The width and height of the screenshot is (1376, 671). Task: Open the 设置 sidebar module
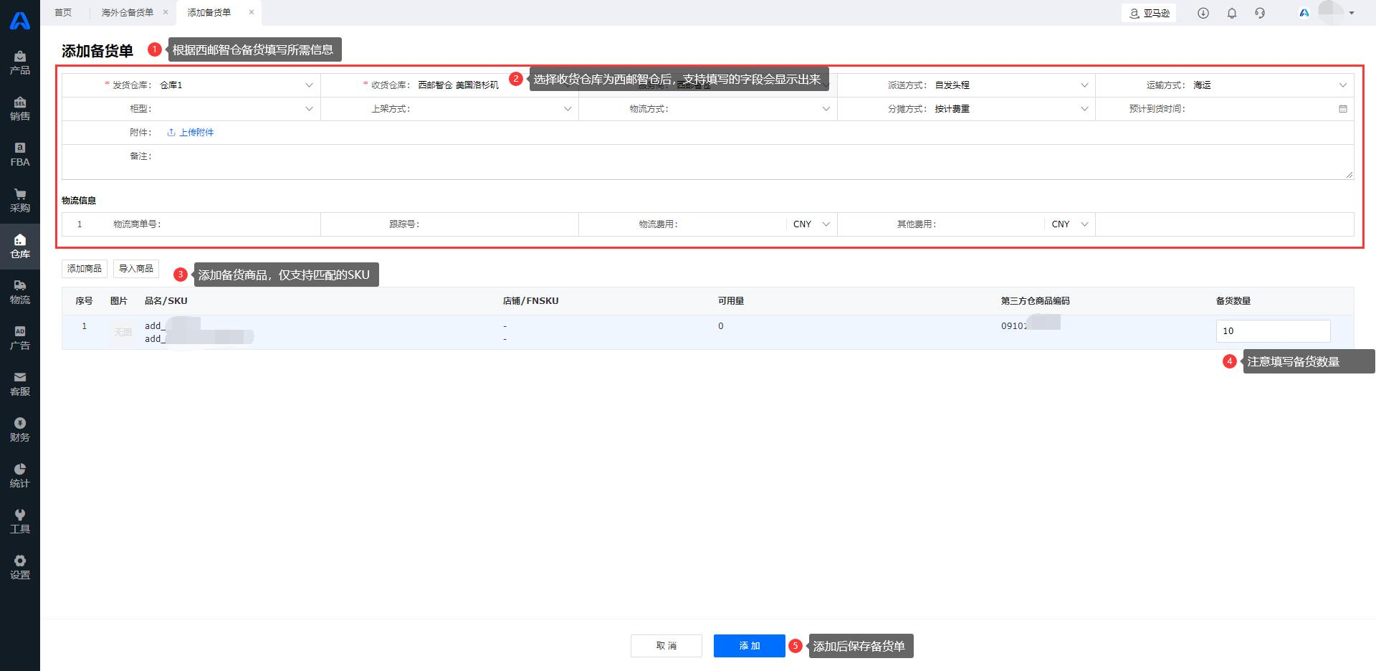(20, 567)
